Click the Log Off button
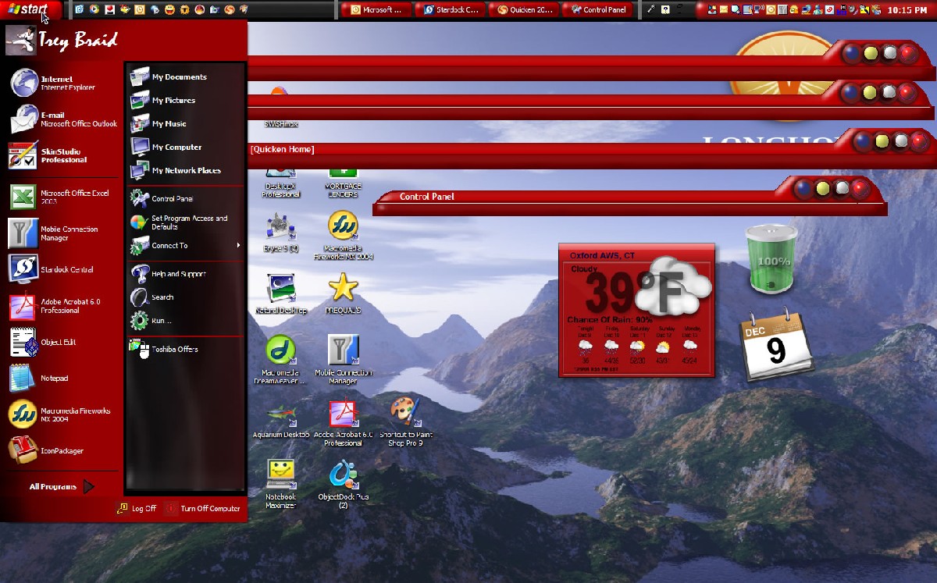The height and width of the screenshot is (583, 937). [x=137, y=508]
